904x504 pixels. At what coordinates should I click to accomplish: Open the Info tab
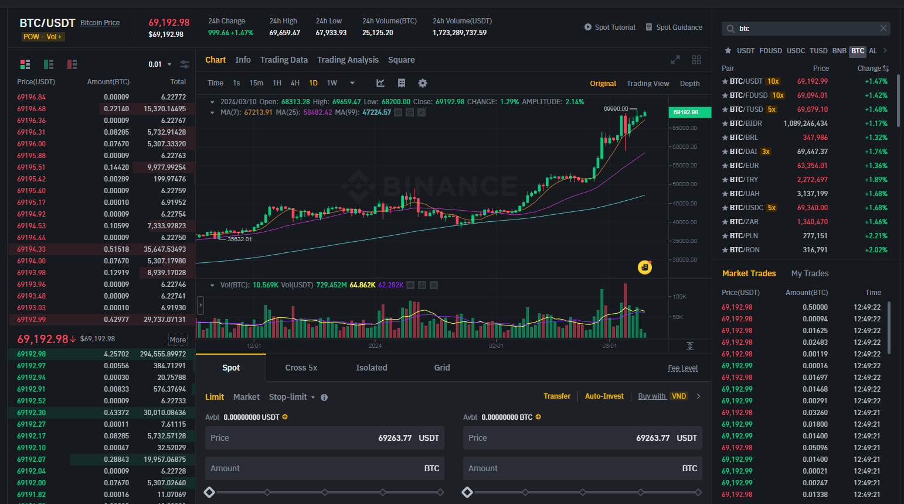(243, 60)
